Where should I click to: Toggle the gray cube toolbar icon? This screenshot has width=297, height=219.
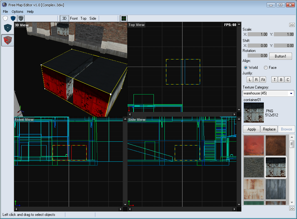[x=21, y=18]
